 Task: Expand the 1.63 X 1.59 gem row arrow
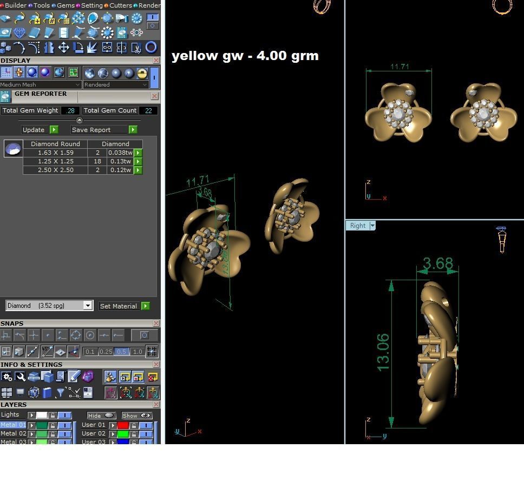[138, 153]
